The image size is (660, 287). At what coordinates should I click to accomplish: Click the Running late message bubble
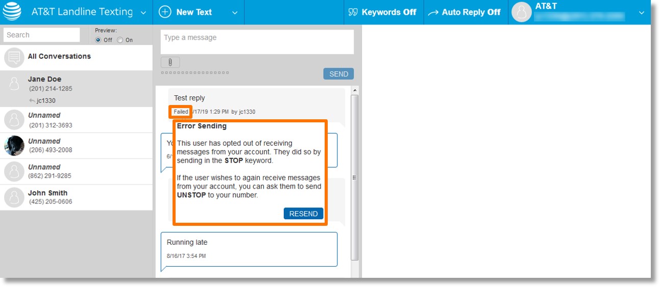(x=249, y=249)
